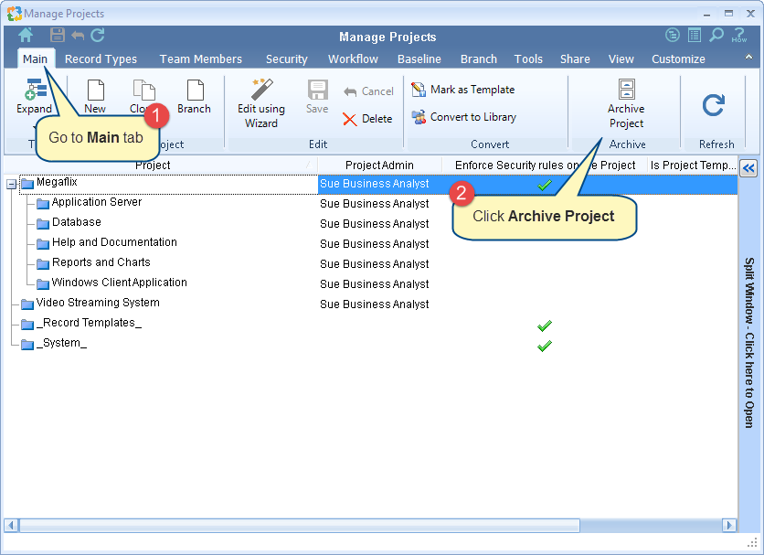The width and height of the screenshot is (764, 555).
Task: Select Reports and Charts project
Action: [x=101, y=262]
